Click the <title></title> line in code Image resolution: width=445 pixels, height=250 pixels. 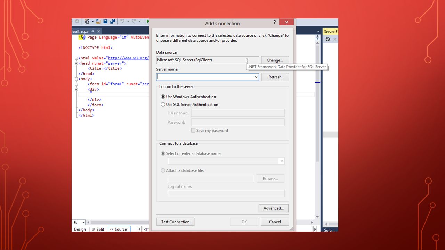[x=105, y=68]
